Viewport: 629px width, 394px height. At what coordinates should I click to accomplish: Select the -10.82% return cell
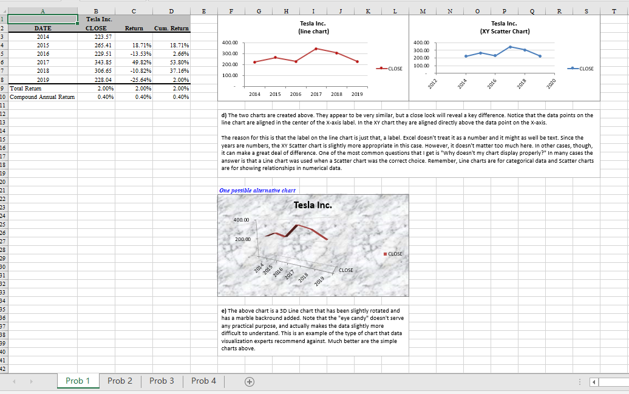tap(134, 70)
